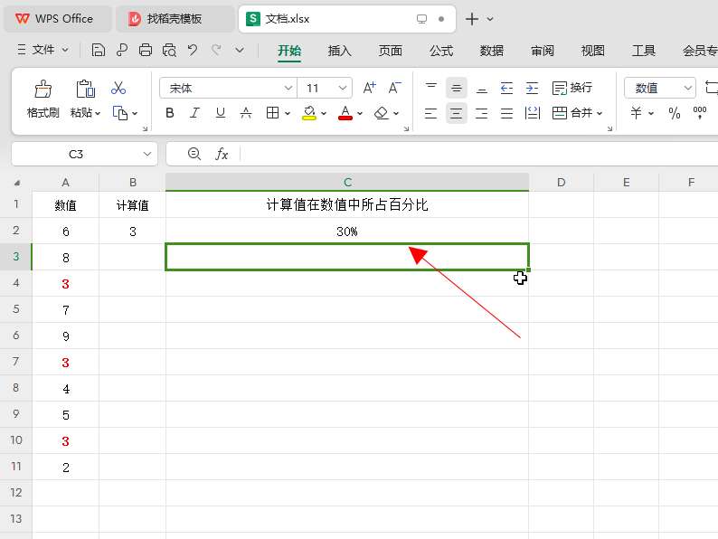Switch to the 公式 ribbon tab
The width and height of the screenshot is (718, 539).
(441, 51)
